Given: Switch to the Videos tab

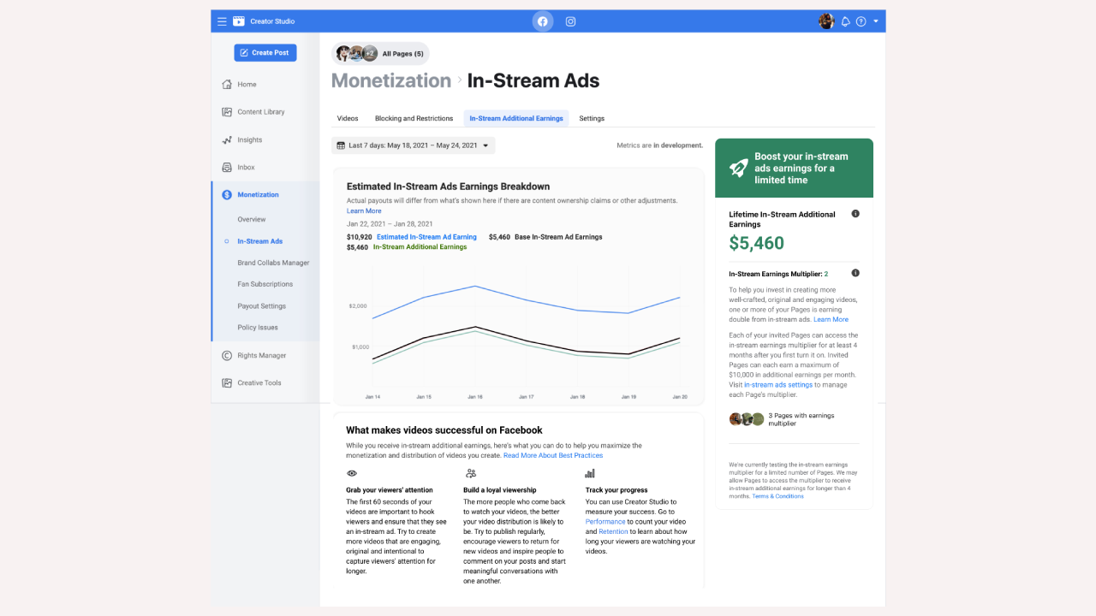Looking at the screenshot, I should tap(348, 118).
